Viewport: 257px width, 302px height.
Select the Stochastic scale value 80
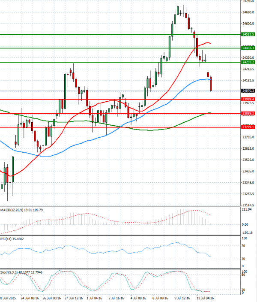(x=243, y=275)
